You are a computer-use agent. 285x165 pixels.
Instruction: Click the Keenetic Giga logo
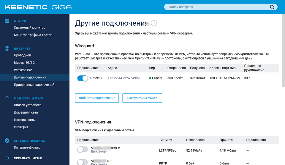38,7
